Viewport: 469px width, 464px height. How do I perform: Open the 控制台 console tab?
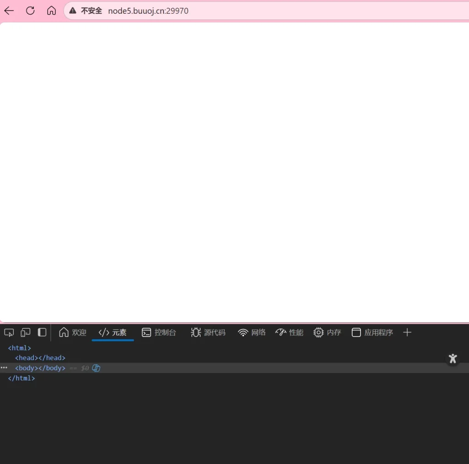coord(159,332)
